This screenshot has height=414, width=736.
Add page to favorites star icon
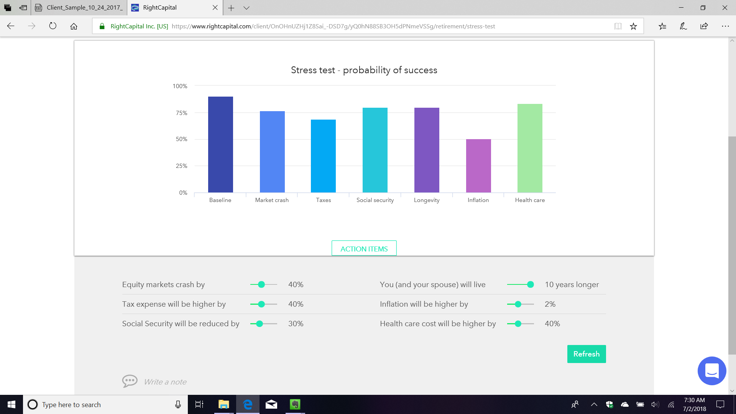[x=633, y=26]
